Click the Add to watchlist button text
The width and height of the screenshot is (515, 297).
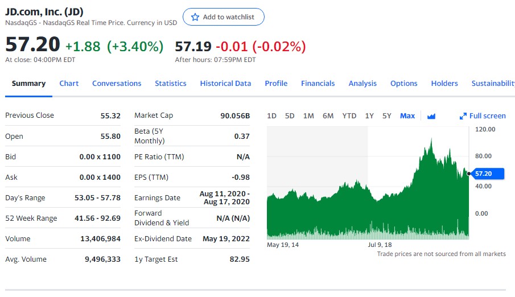coord(229,17)
